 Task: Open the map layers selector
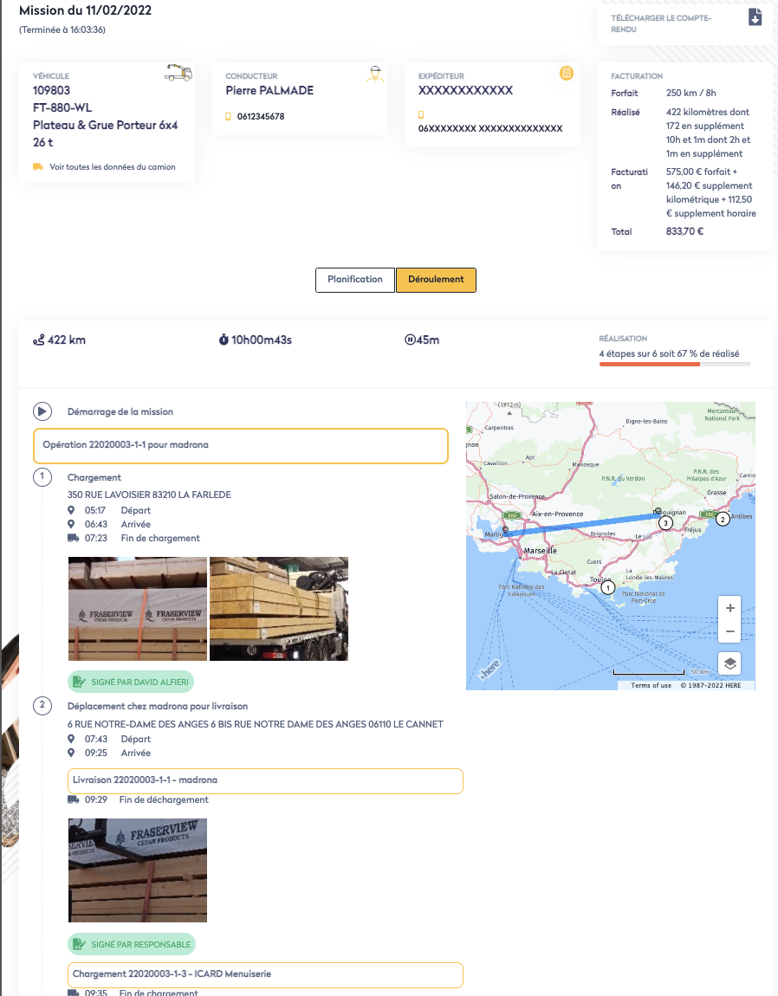730,663
